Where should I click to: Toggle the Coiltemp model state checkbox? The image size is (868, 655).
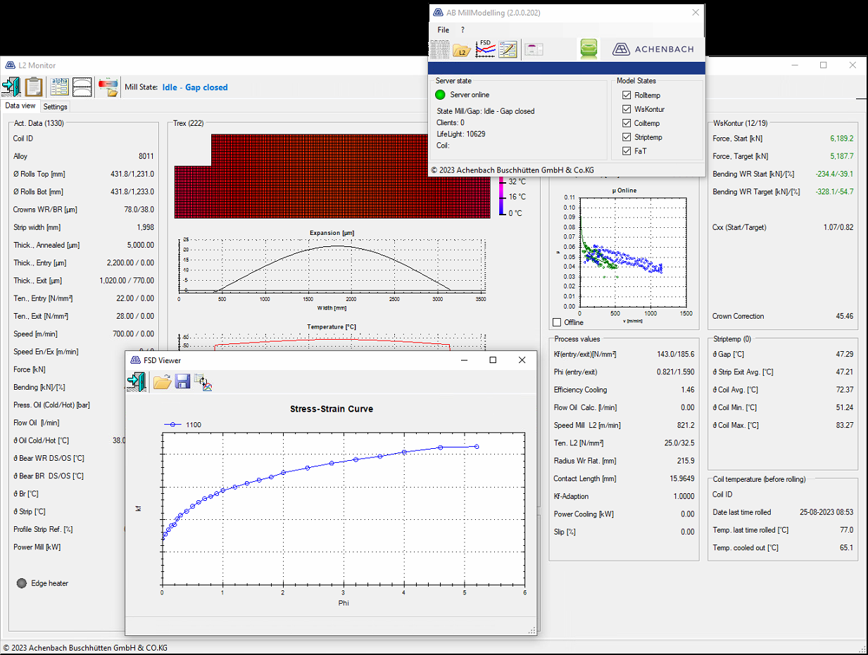[x=627, y=123]
